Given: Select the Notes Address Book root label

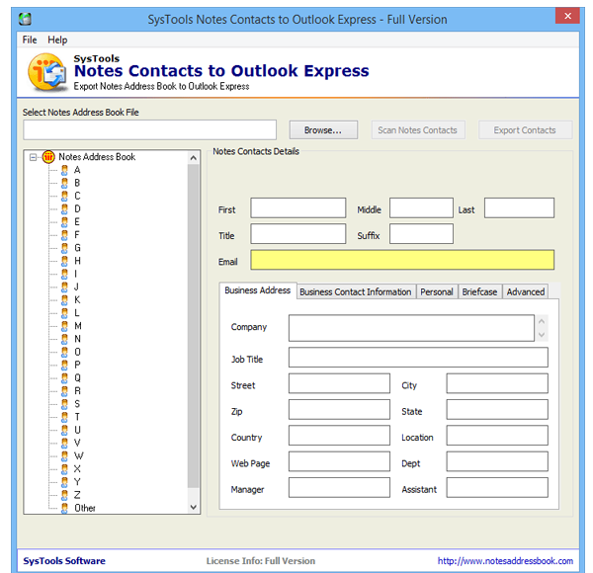Looking at the screenshot, I should click(x=97, y=157).
